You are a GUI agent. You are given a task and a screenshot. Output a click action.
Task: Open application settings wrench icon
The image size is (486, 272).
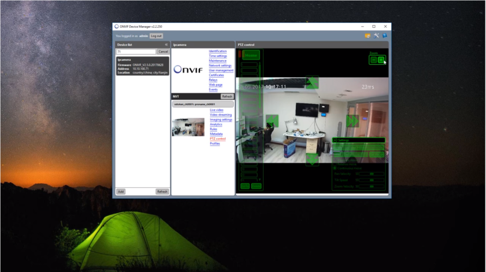pyautogui.click(x=376, y=36)
